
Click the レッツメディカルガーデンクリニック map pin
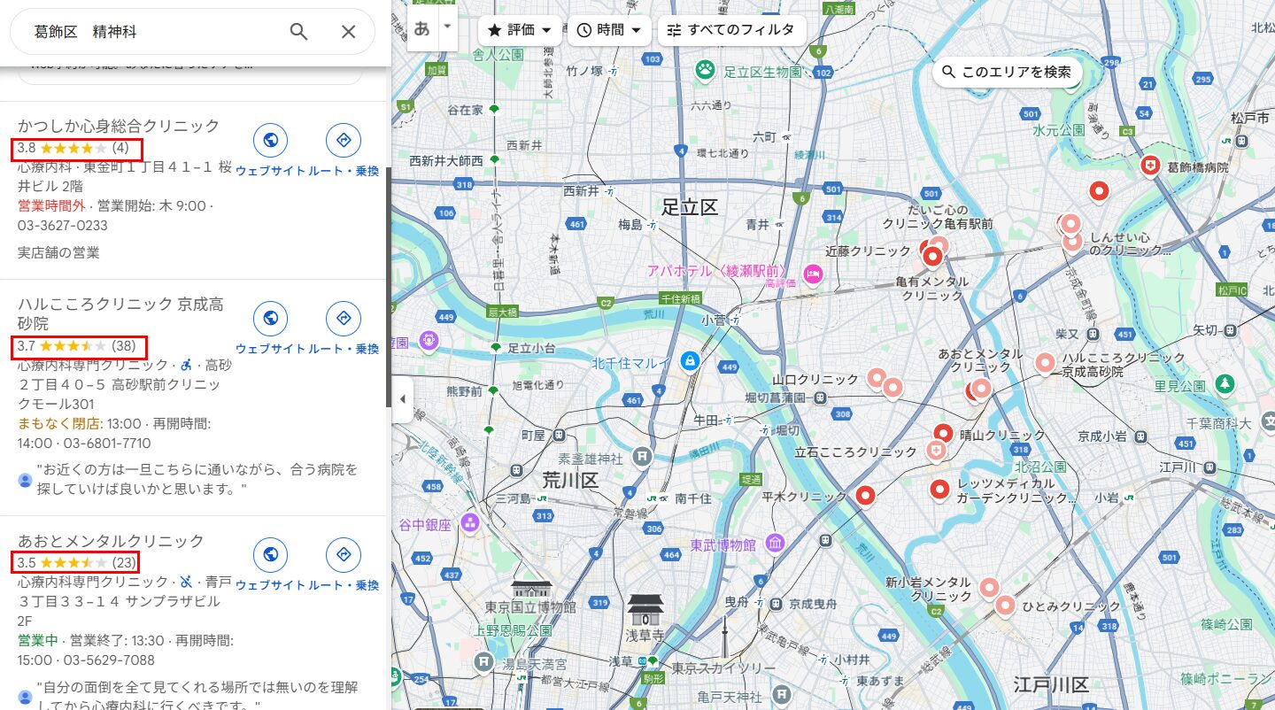pyautogui.click(x=940, y=488)
